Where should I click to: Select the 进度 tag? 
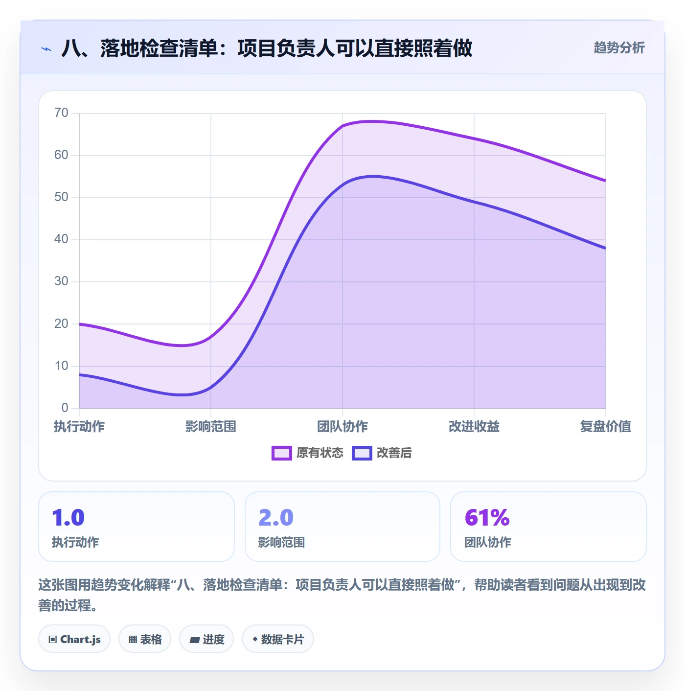[x=206, y=639]
